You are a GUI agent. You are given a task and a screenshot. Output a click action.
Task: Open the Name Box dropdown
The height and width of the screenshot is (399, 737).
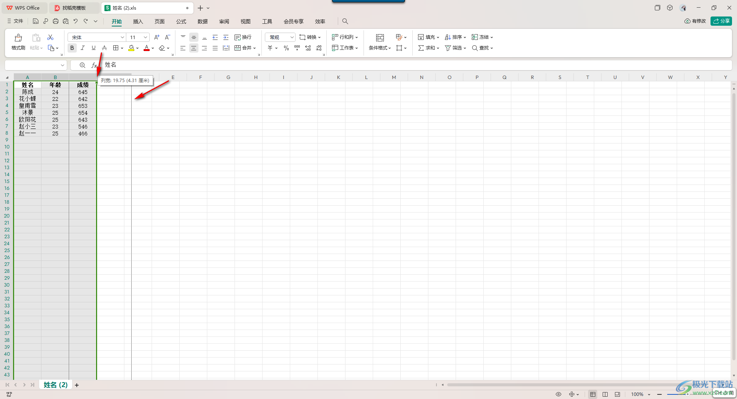point(62,65)
